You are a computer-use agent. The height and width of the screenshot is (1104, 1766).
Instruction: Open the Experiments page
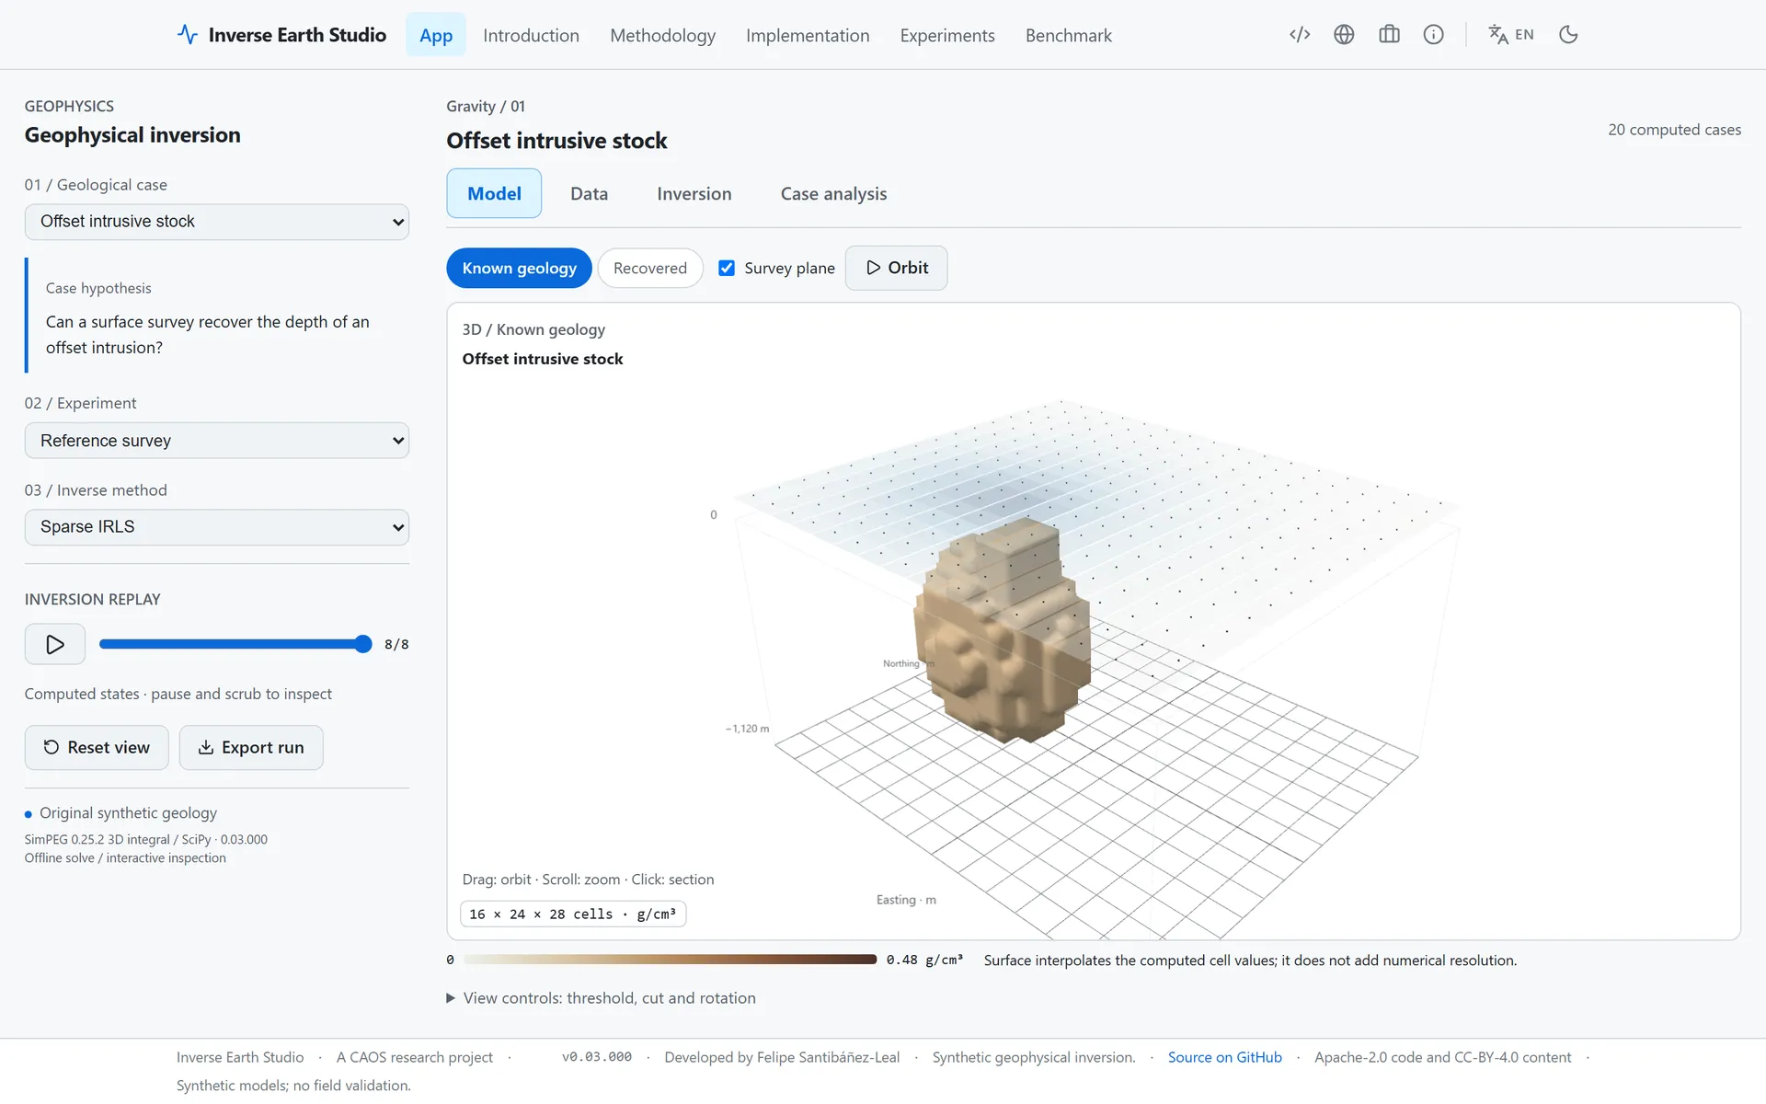click(947, 35)
